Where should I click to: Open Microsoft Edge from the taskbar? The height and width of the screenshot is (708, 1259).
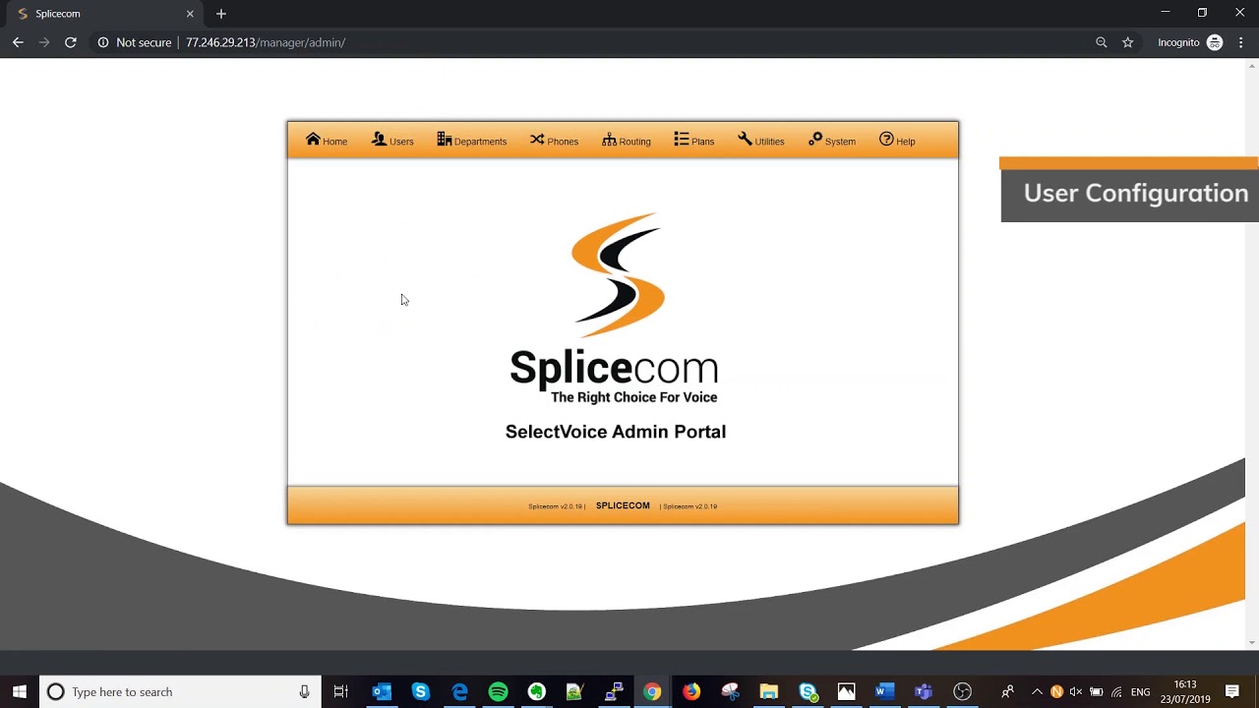(459, 691)
